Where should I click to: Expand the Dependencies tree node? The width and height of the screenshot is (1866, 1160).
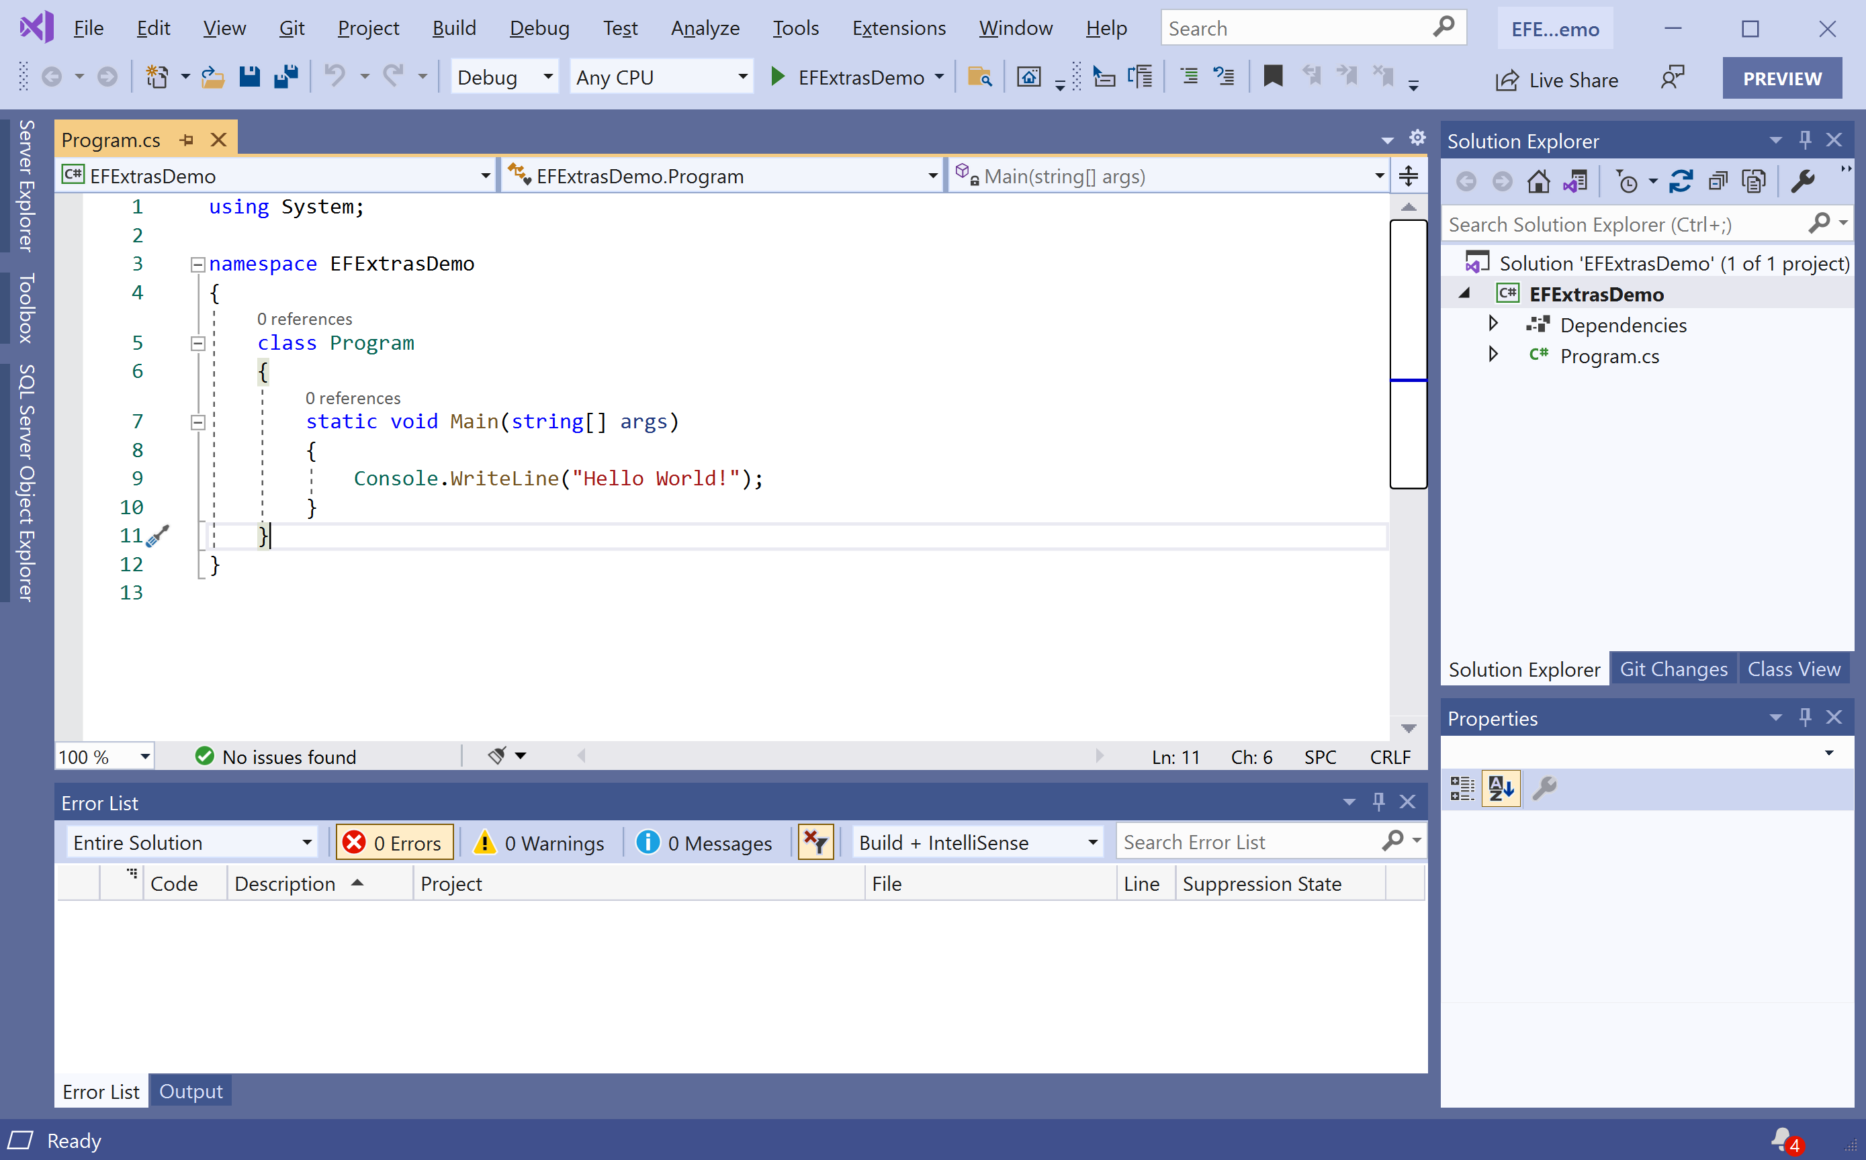pyautogui.click(x=1493, y=324)
